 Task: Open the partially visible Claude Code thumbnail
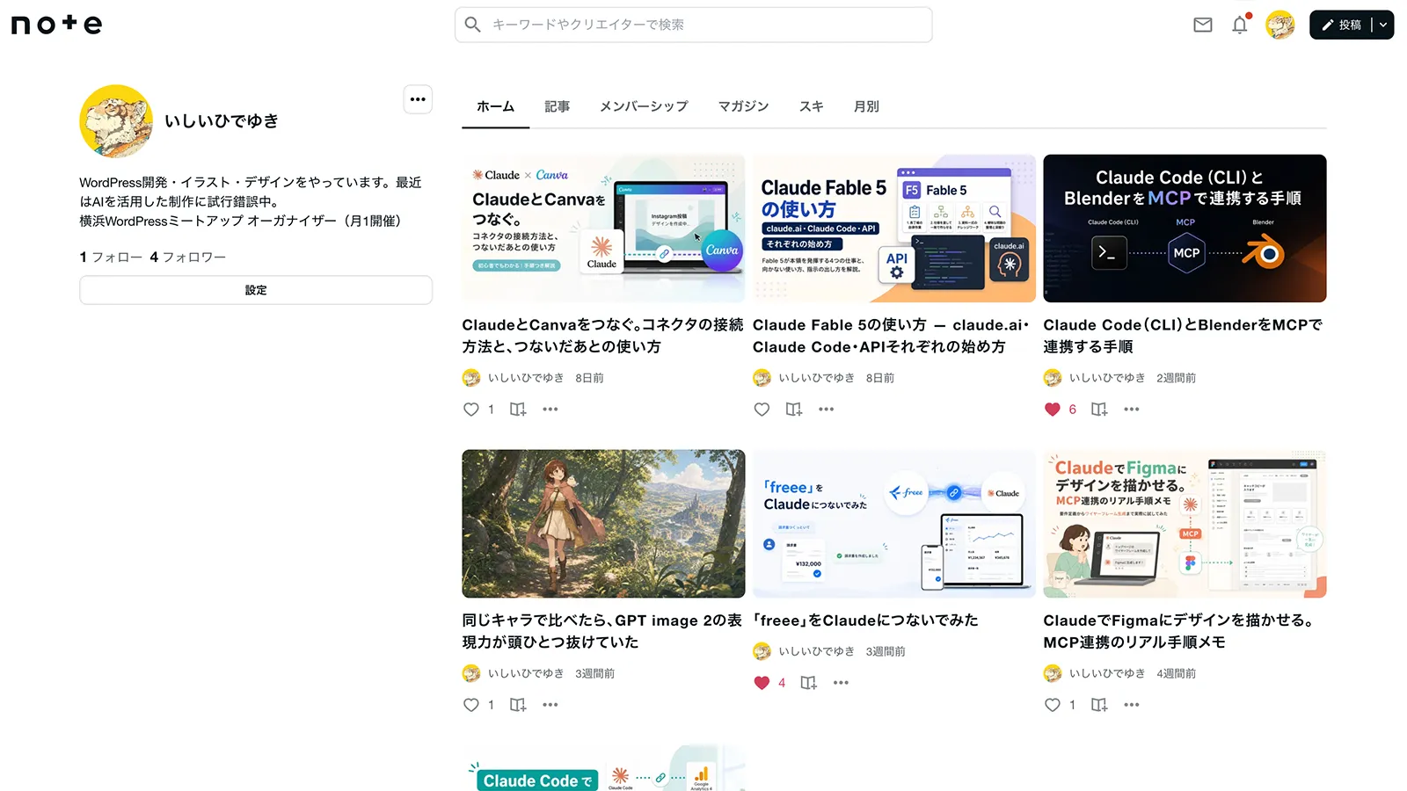click(x=603, y=768)
